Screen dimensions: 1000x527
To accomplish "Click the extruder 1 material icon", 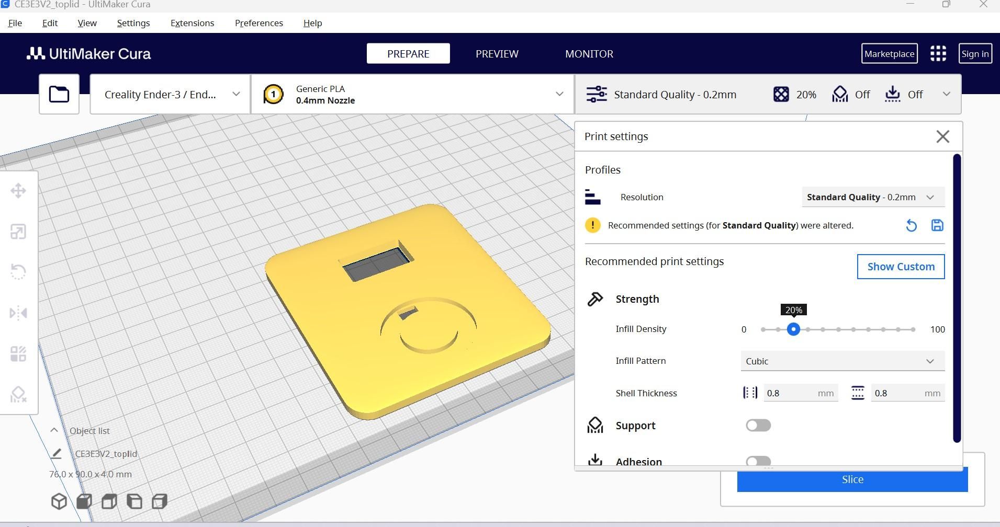I will point(273,95).
